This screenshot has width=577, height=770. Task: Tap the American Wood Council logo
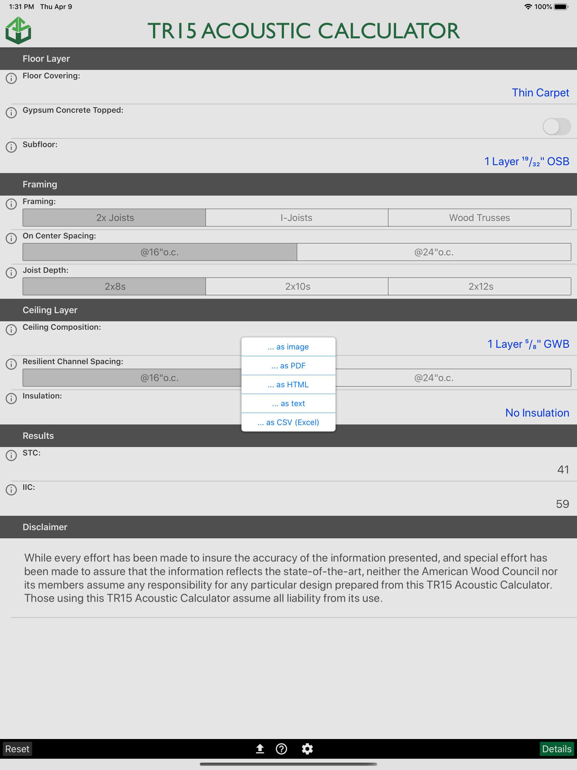(x=18, y=31)
